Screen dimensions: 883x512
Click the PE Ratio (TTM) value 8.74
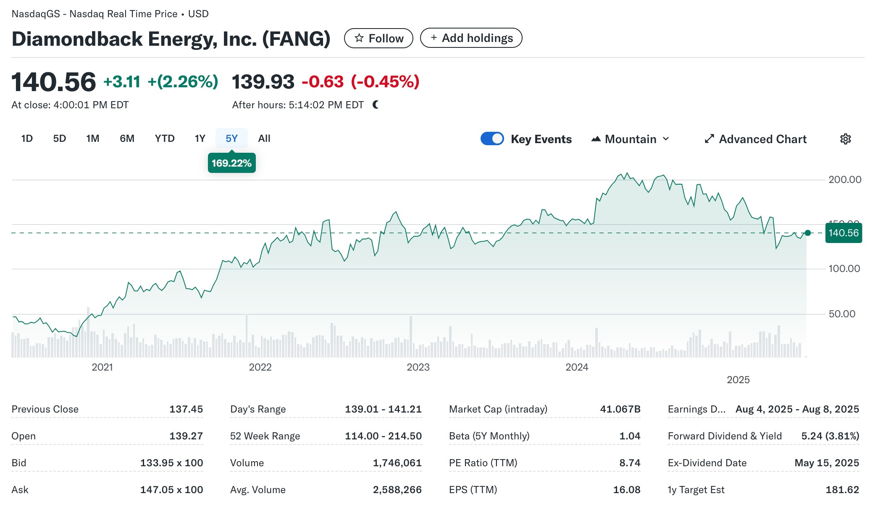coord(630,463)
